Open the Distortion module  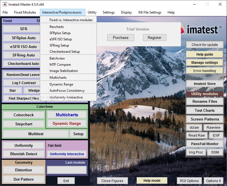coord(23,170)
